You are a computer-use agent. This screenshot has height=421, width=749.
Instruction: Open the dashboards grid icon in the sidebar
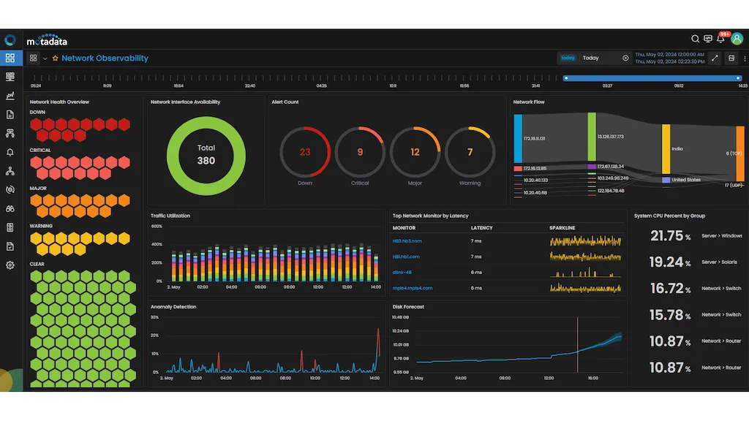tap(10, 58)
